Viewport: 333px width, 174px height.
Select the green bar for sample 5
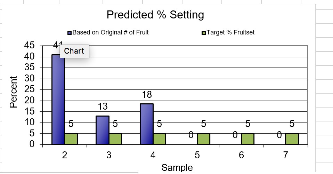[203, 139]
